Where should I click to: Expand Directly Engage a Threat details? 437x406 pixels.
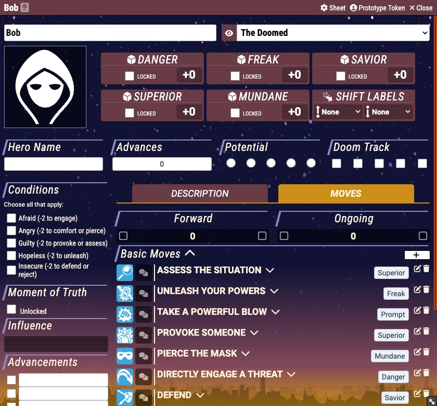pyautogui.click(x=291, y=374)
